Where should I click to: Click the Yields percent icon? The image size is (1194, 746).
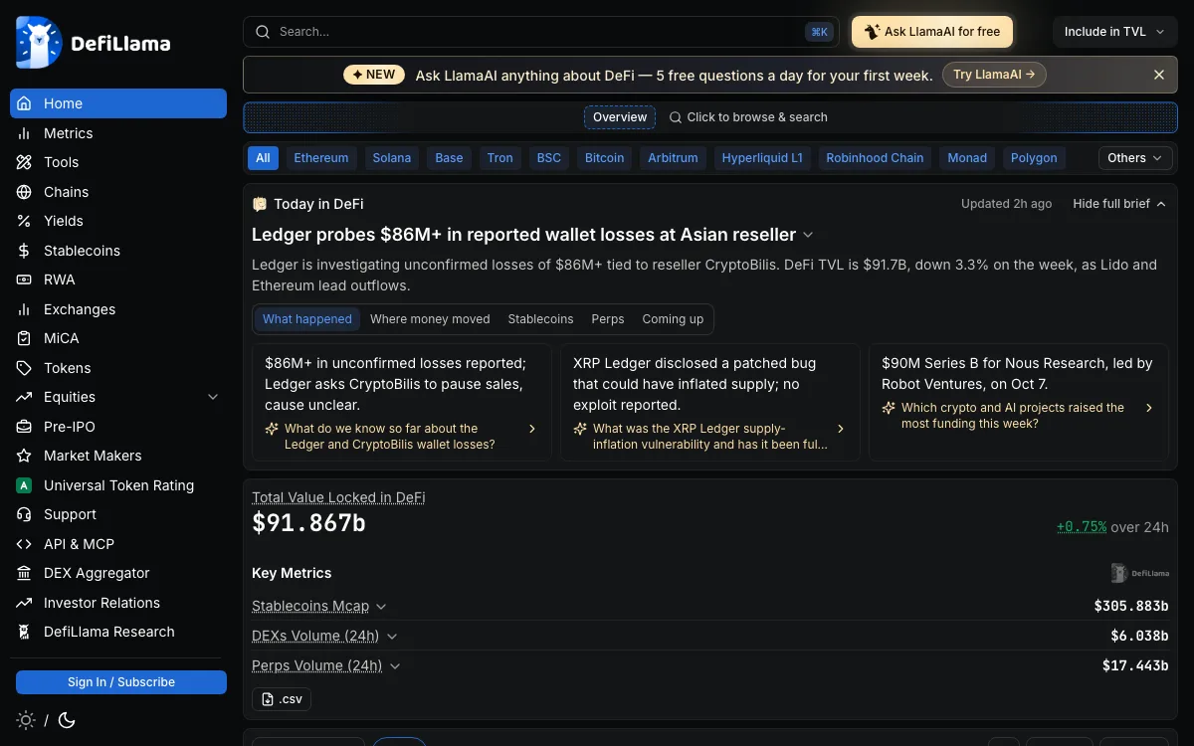pyautogui.click(x=24, y=221)
